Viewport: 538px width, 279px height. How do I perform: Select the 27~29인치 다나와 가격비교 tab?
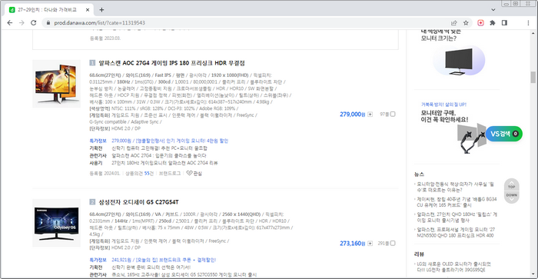[x=48, y=10]
